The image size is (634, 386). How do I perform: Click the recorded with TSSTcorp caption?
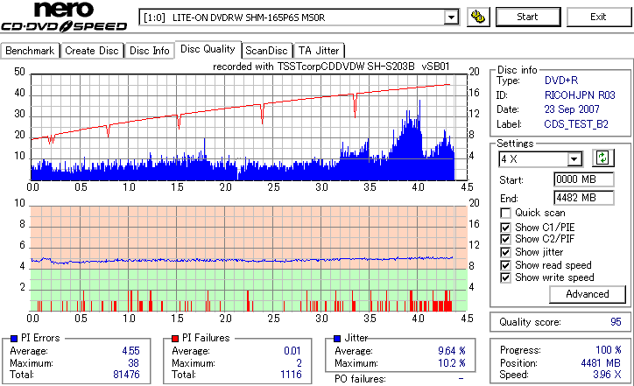331,67
